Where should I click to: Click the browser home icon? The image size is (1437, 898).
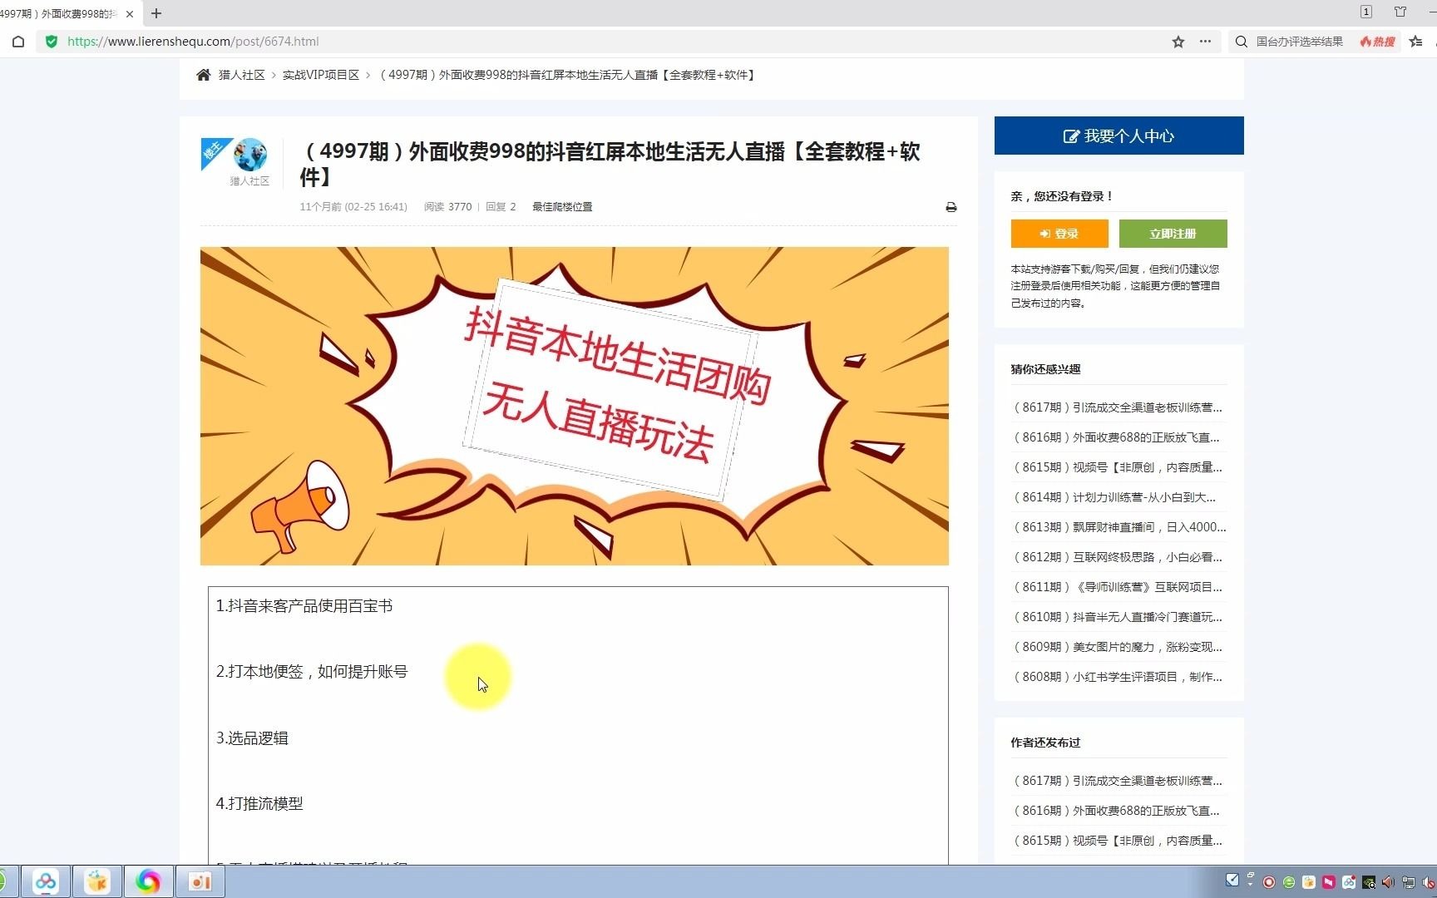pyautogui.click(x=18, y=42)
